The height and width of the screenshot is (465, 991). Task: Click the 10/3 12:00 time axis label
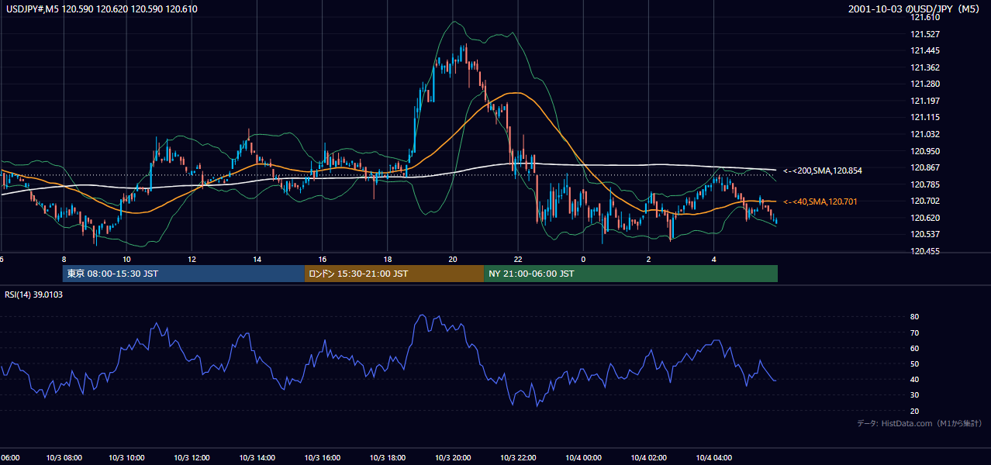[192, 458]
